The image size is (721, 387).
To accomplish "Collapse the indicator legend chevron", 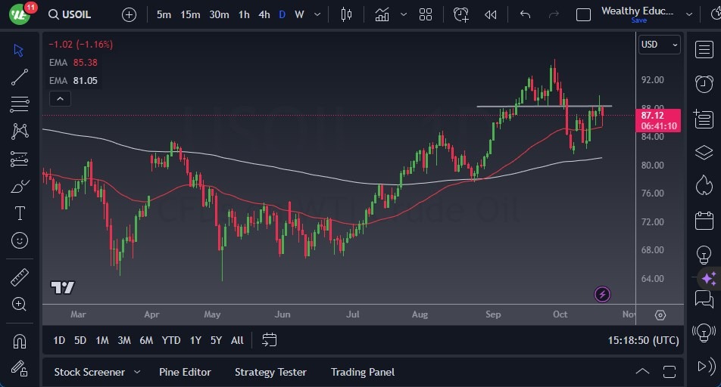I will [x=60, y=98].
